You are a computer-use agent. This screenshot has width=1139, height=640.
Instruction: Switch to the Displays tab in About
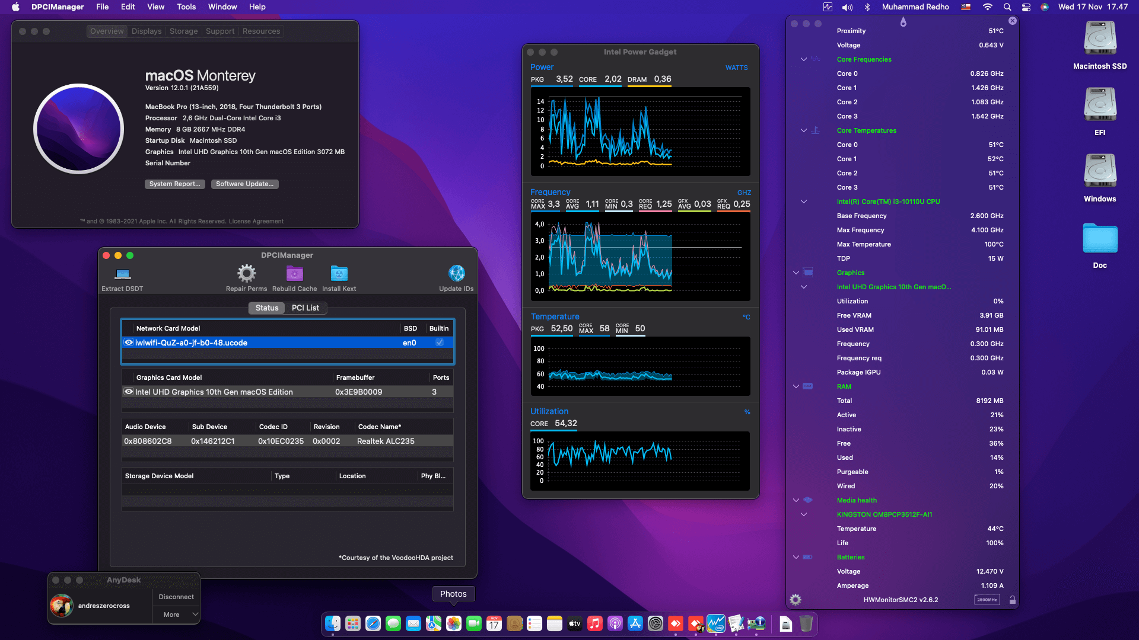(x=147, y=31)
